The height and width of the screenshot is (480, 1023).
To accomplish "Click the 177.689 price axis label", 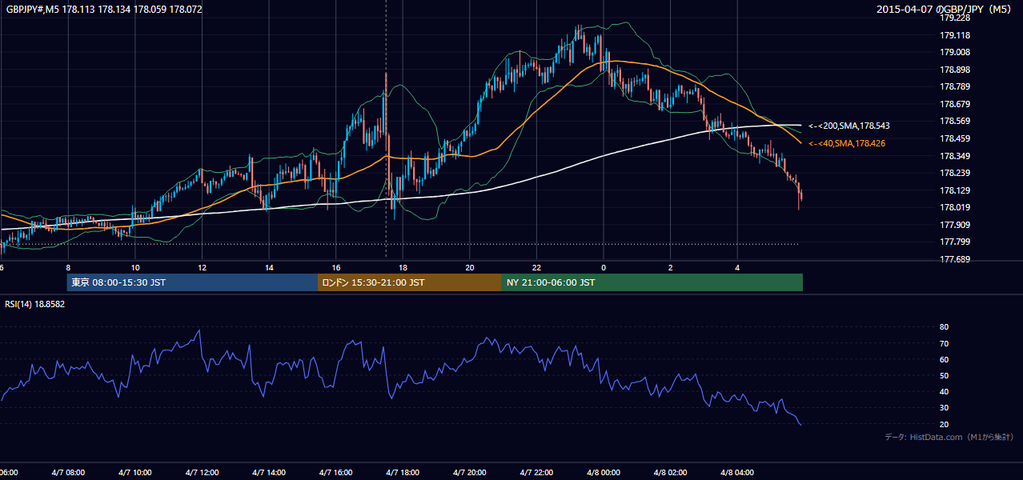I will [x=955, y=259].
